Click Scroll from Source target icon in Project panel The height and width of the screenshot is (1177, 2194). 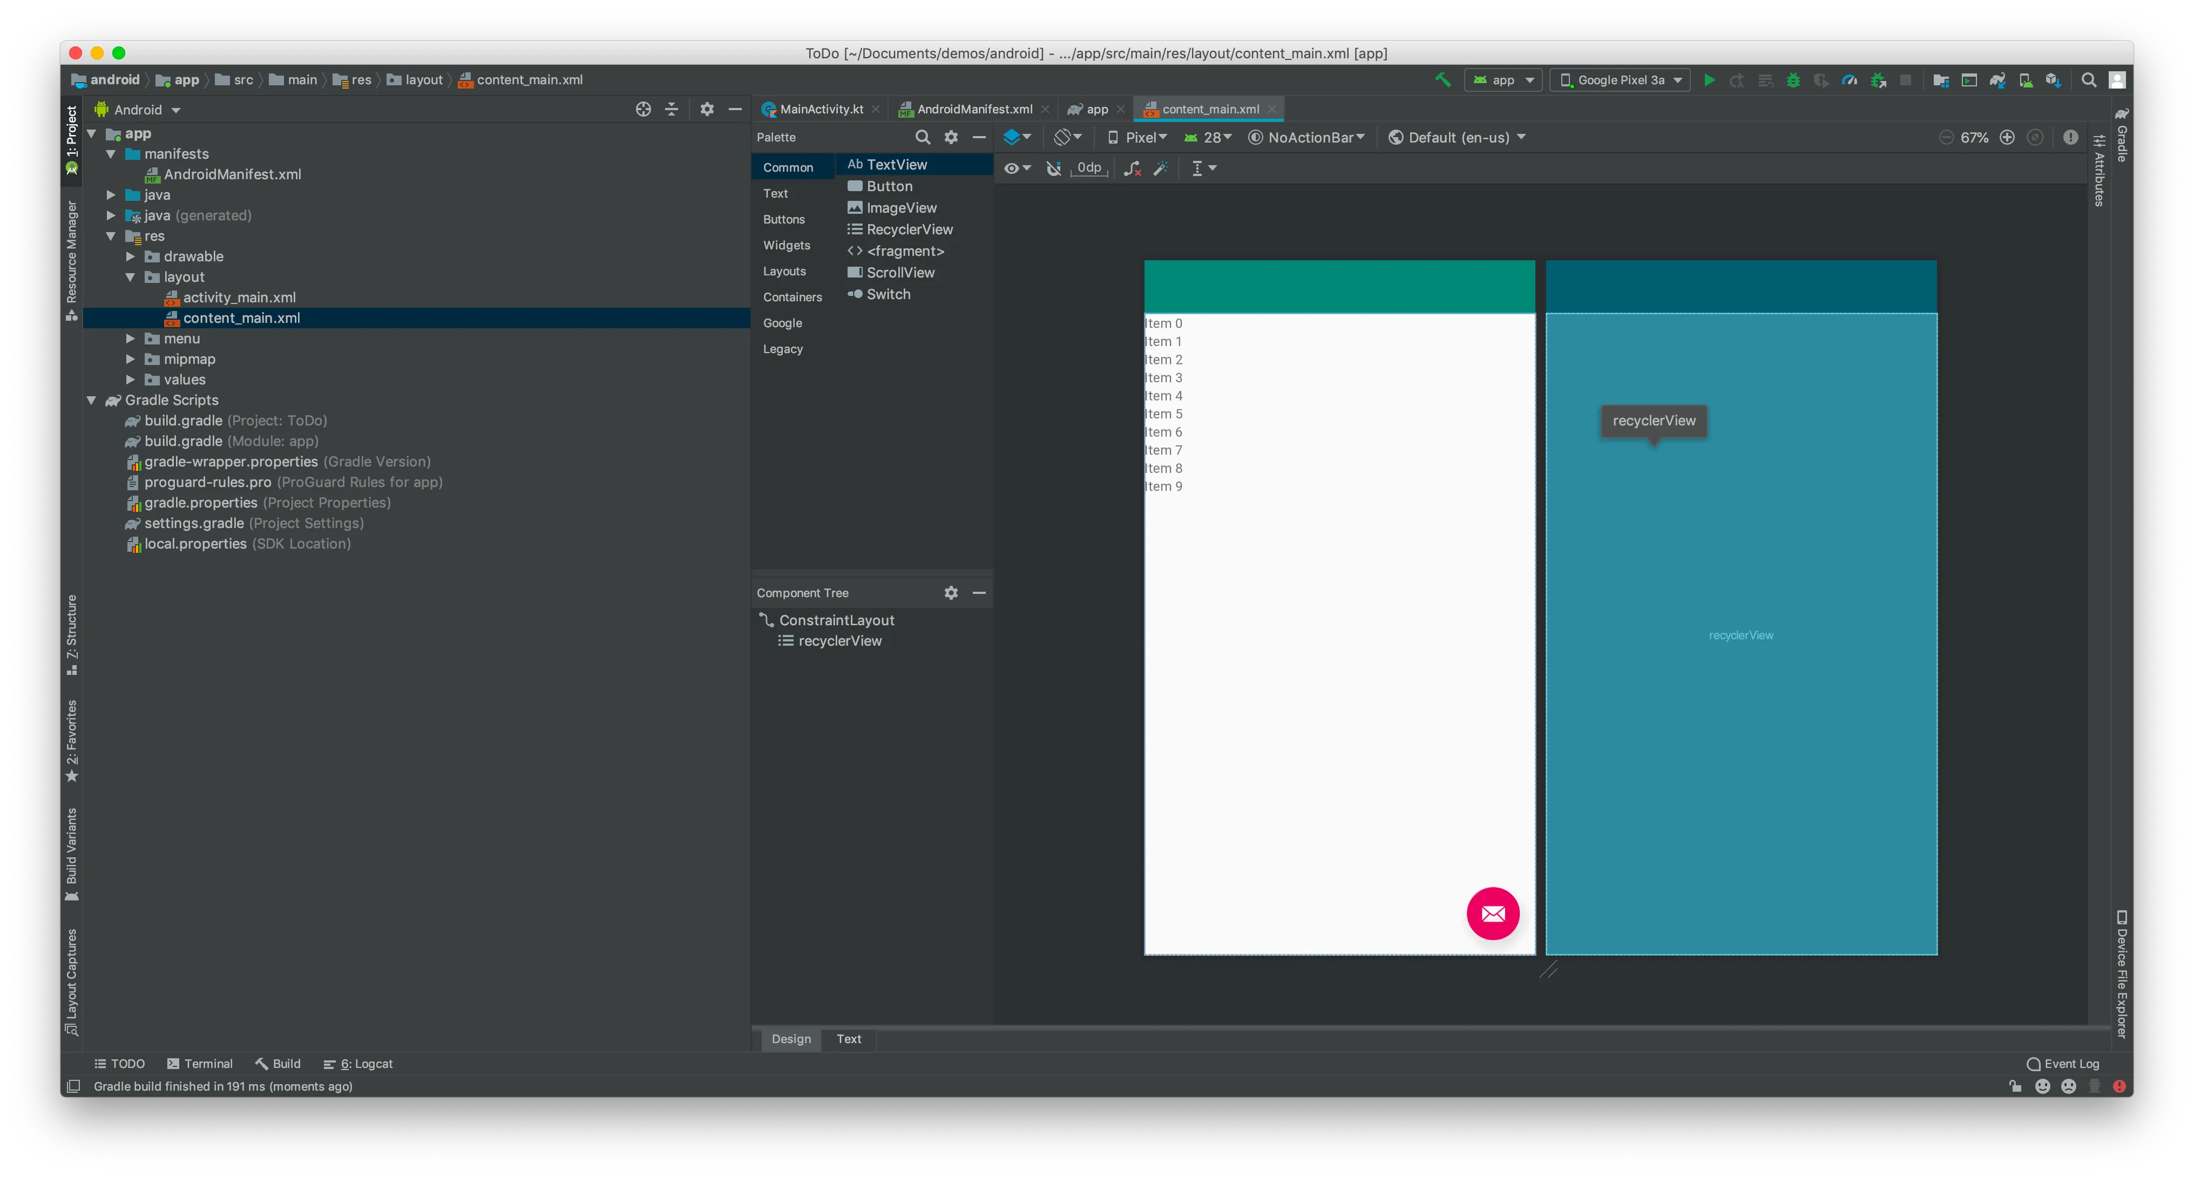click(643, 109)
